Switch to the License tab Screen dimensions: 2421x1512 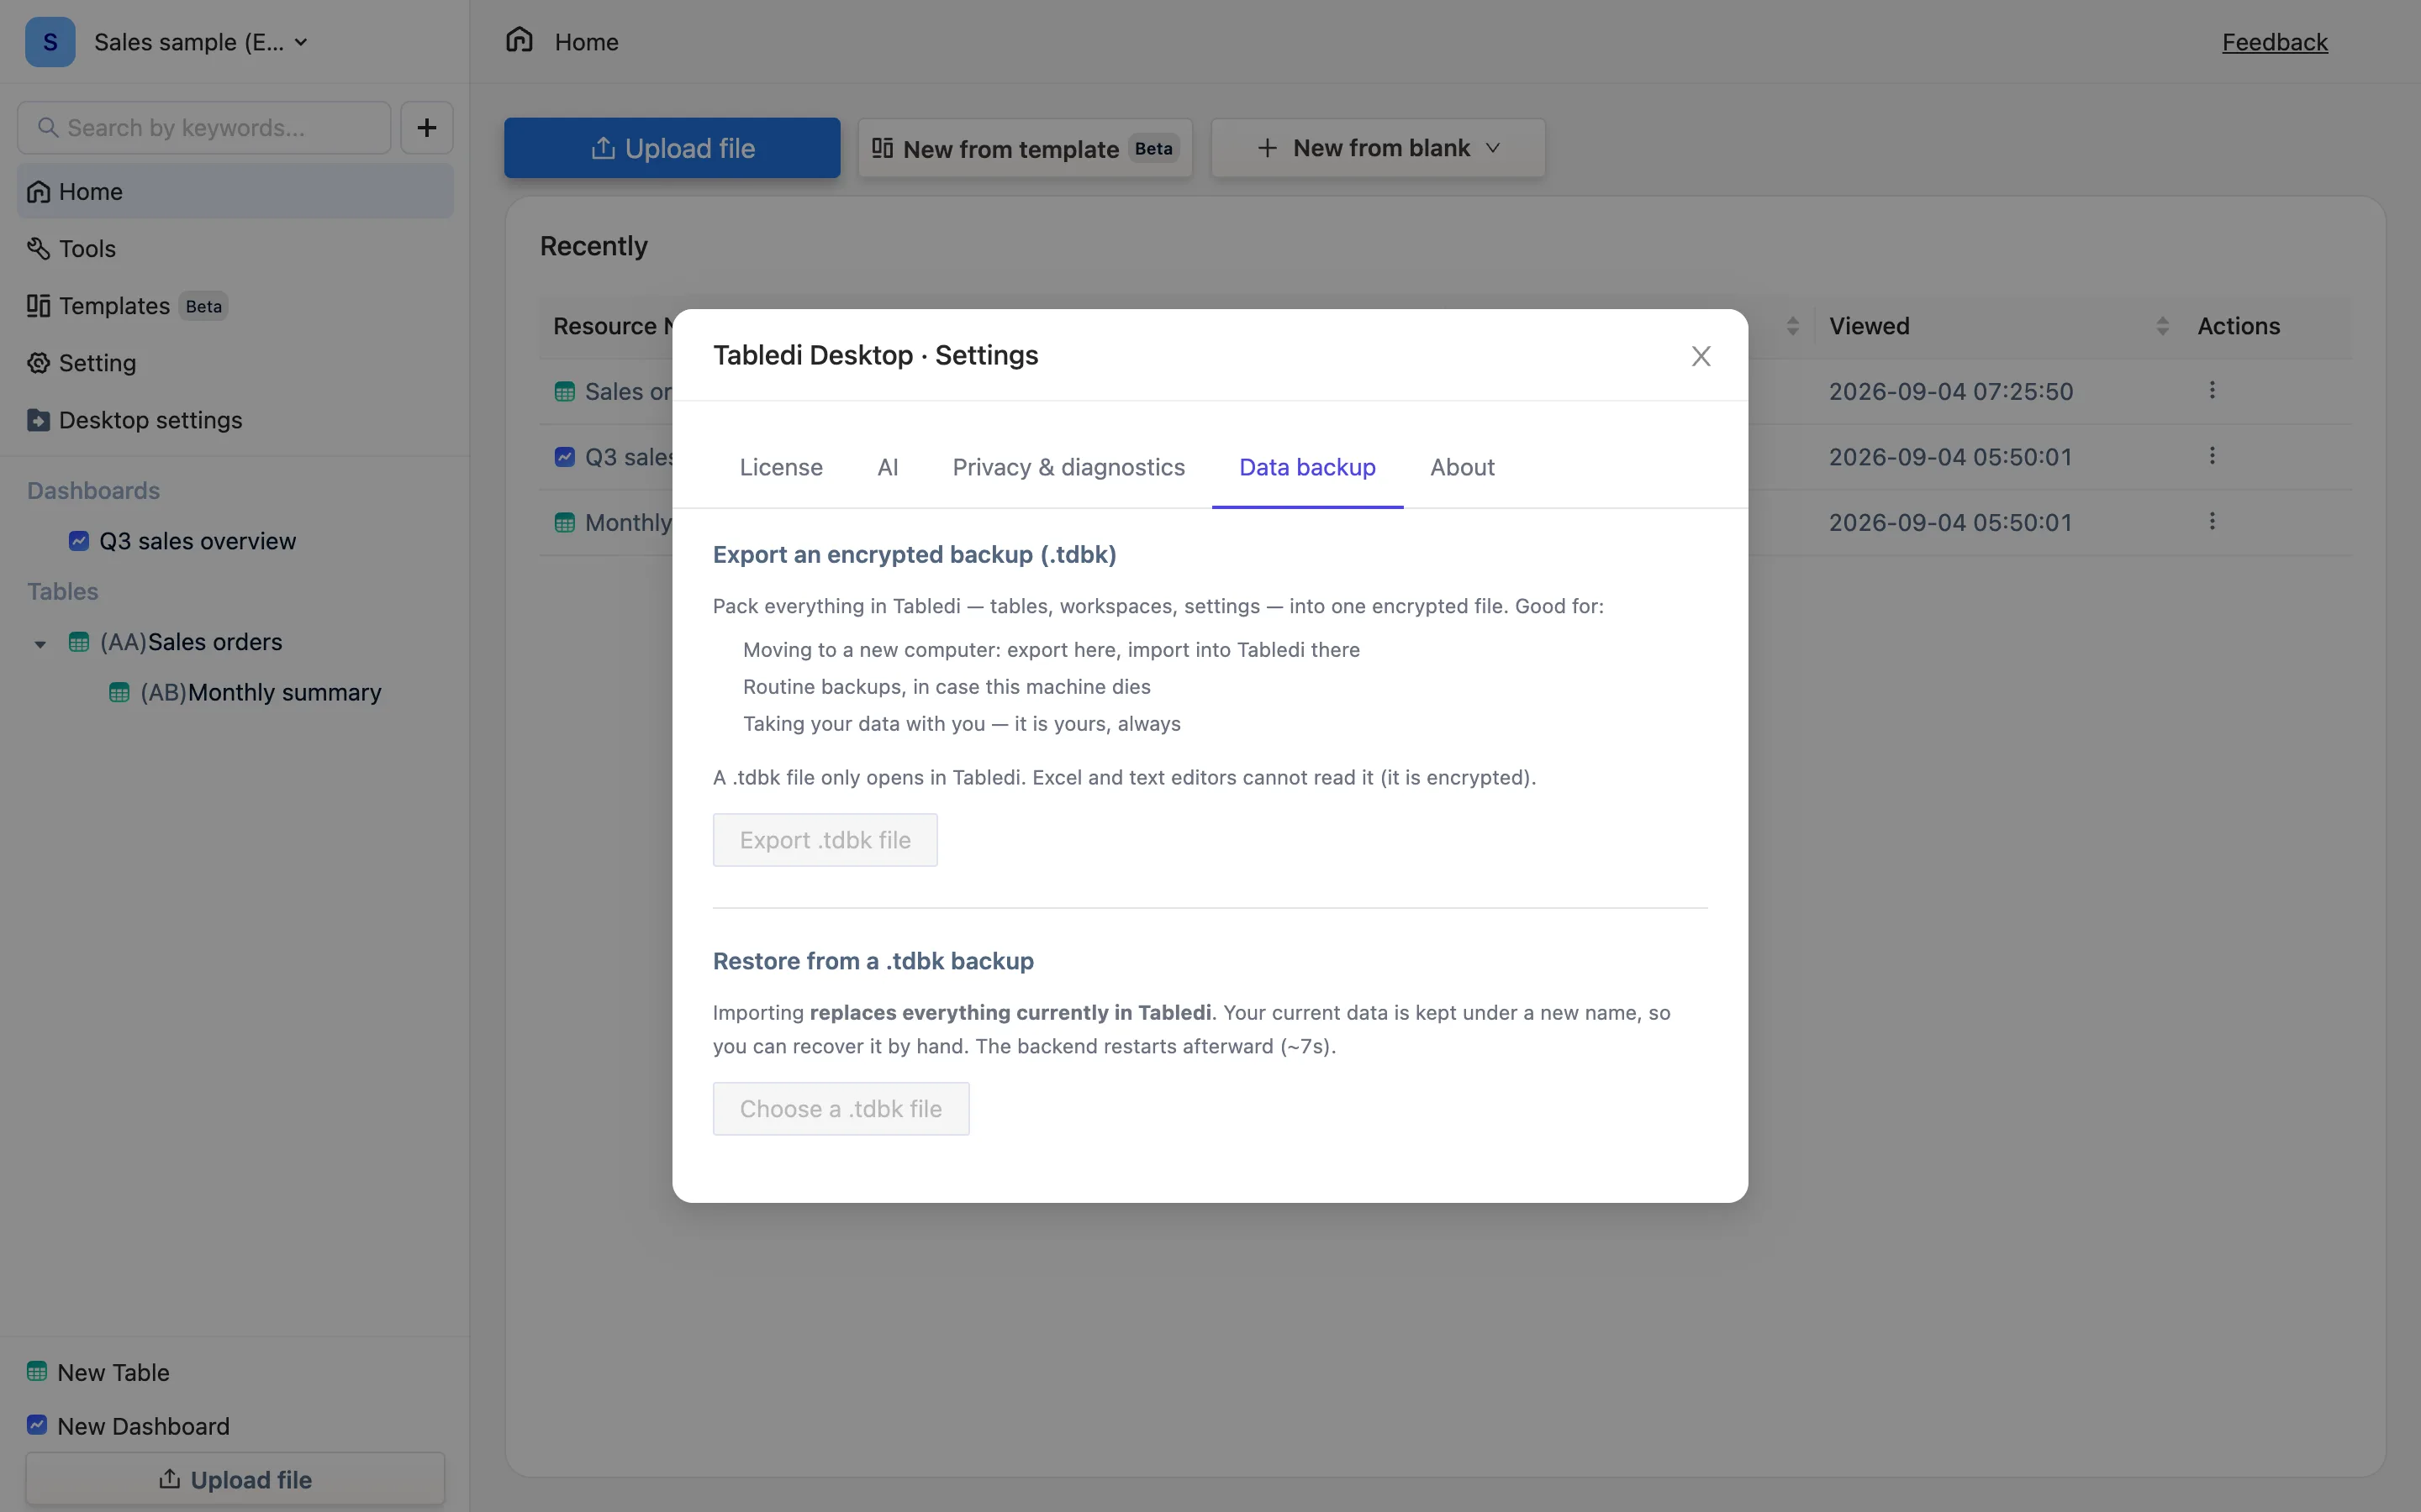(x=781, y=467)
